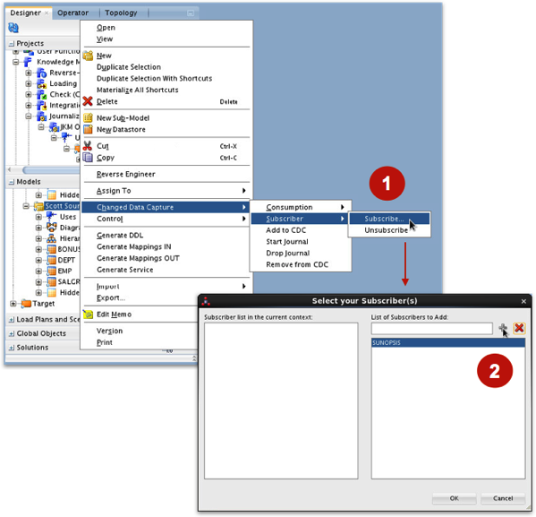Click the Integration KM icon
The height and width of the screenshot is (517, 536).
pyautogui.click(x=41, y=105)
